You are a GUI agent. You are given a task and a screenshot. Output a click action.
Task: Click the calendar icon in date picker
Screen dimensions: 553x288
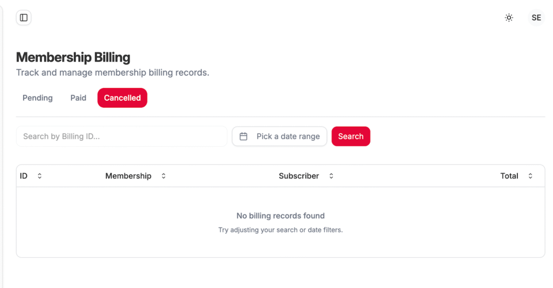(244, 136)
